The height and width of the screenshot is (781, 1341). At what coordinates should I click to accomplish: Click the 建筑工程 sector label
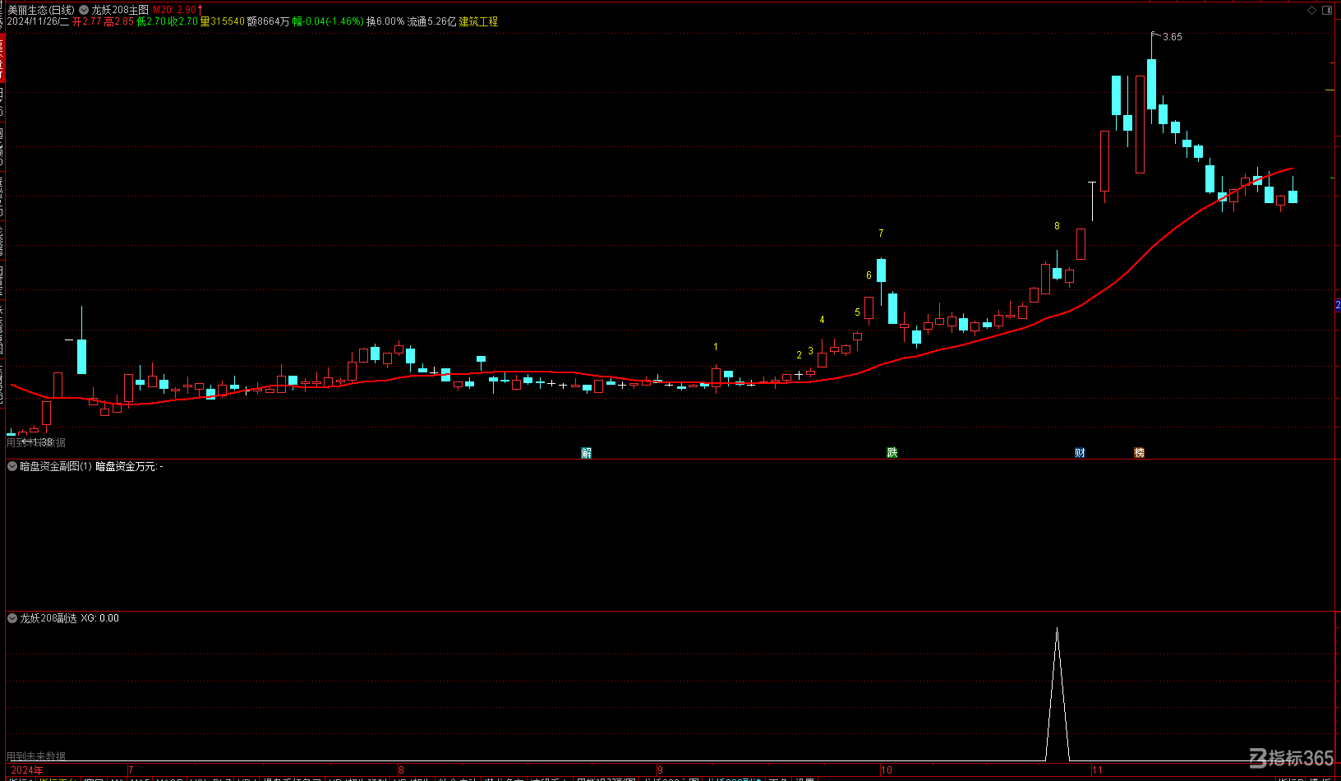pos(478,21)
